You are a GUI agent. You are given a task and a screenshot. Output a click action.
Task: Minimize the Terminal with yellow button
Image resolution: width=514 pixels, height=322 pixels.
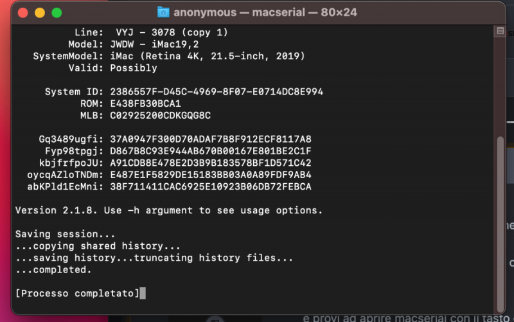point(40,13)
